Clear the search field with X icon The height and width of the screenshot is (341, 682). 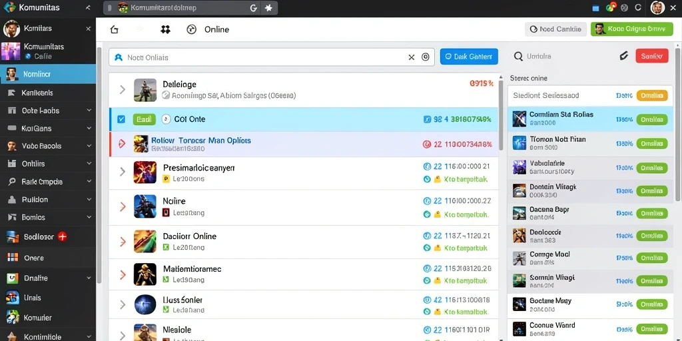(x=412, y=57)
